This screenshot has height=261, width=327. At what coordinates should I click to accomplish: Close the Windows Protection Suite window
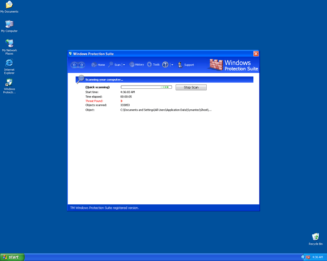[256, 54]
